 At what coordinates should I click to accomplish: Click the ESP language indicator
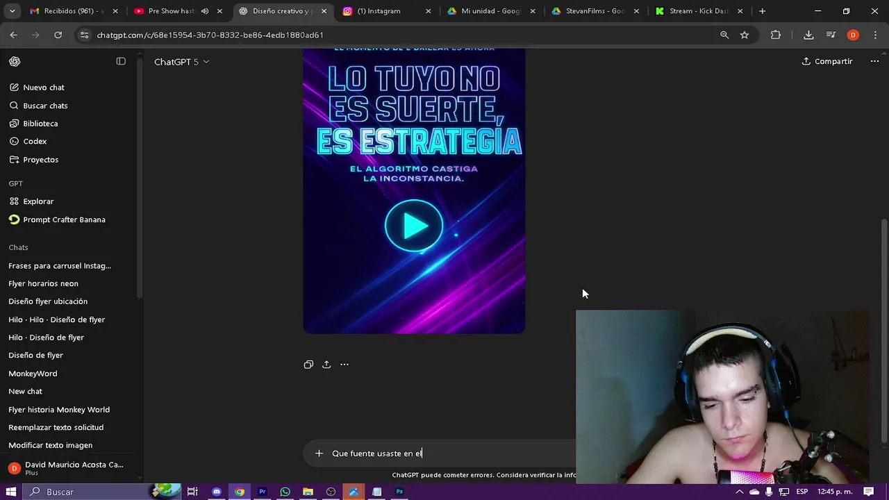pyautogui.click(x=802, y=492)
